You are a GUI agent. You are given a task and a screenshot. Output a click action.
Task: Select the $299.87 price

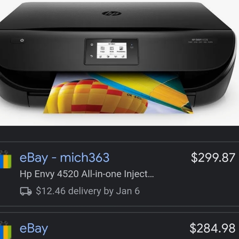coord(213,157)
